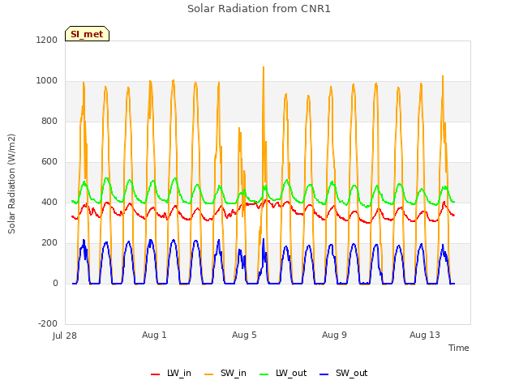Click the y-axis label Solar Radiation (W/m2)
Image resolution: width=519 pixels, height=389 pixels.
pyautogui.click(x=11, y=184)
